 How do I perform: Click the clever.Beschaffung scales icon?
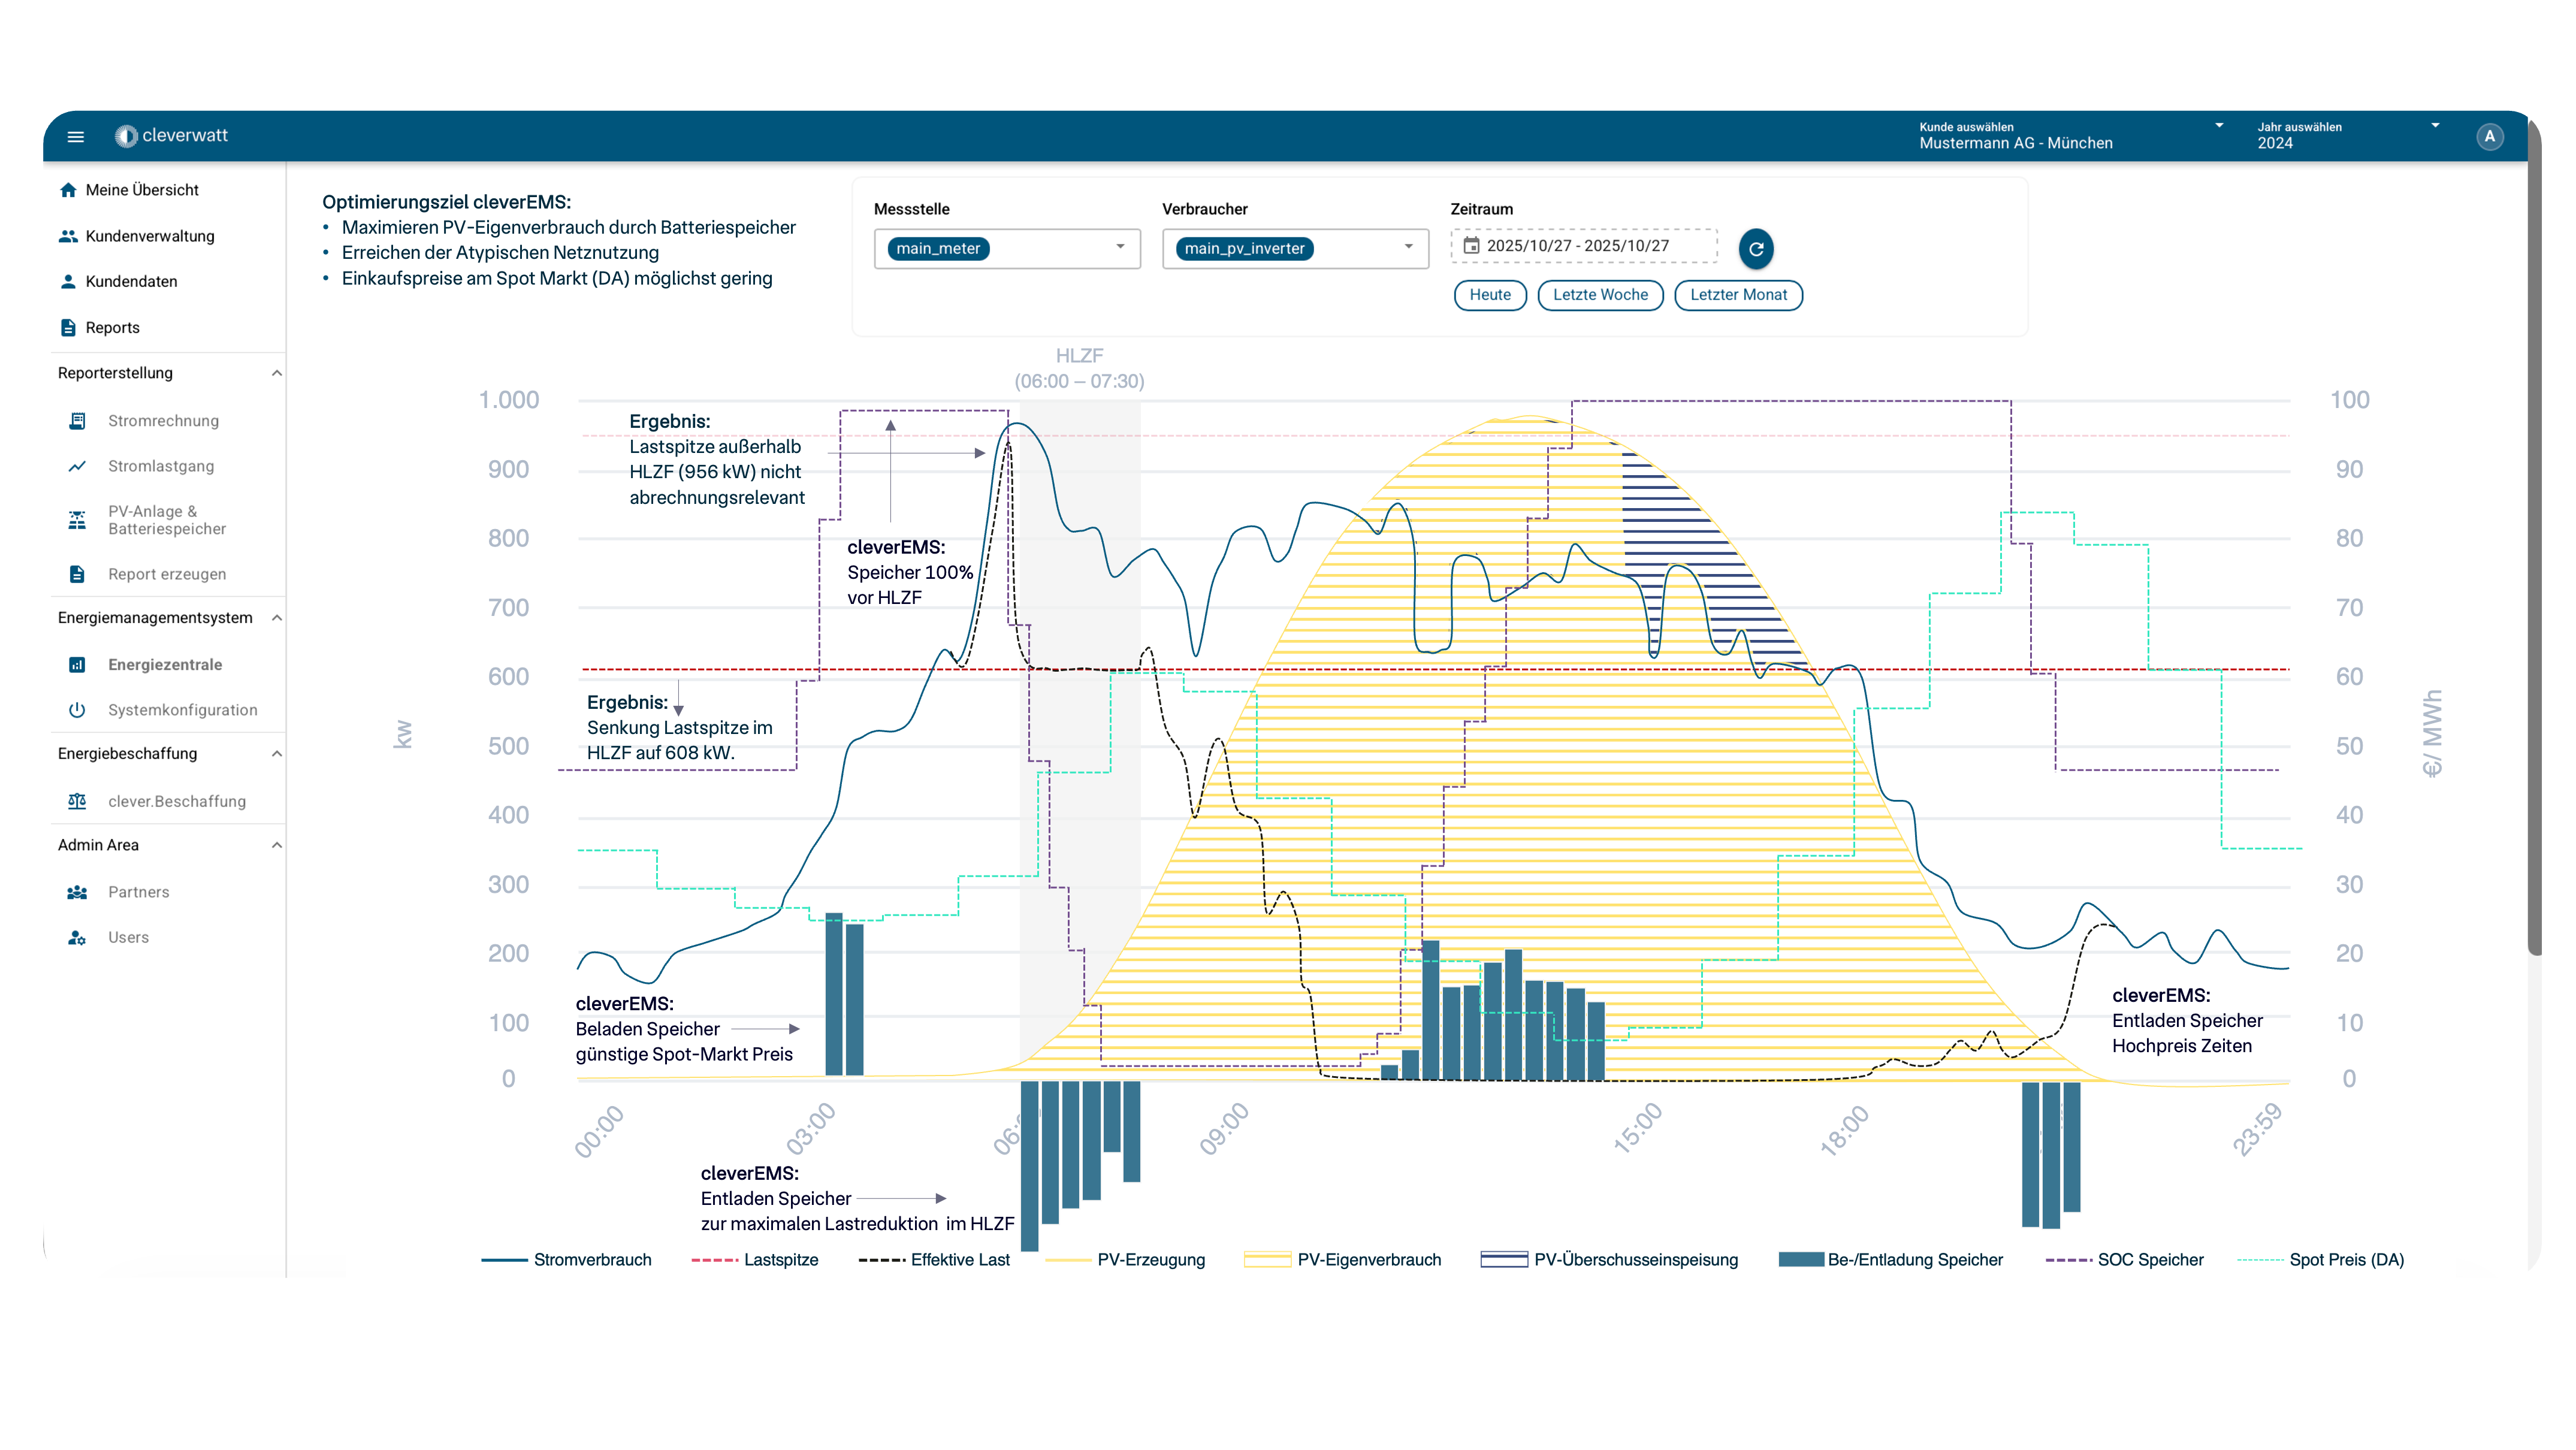tap(77, 801)
